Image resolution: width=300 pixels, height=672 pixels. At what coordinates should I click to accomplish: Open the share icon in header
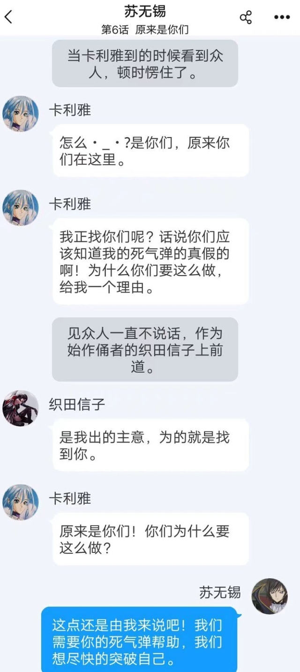pyautogui.click(x=246, y=17)
